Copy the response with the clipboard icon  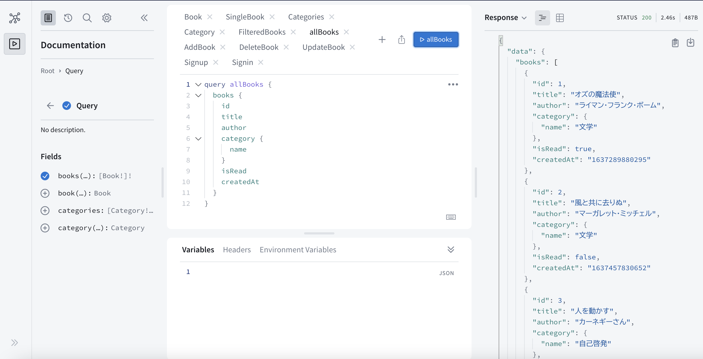675,43
